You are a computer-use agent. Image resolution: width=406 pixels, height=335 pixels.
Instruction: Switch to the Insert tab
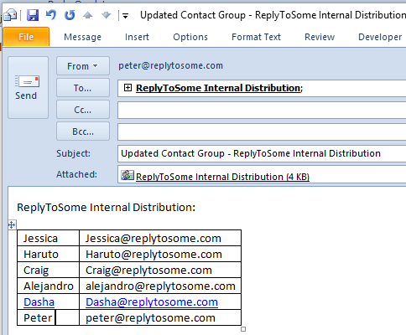[x=137, y=37]
